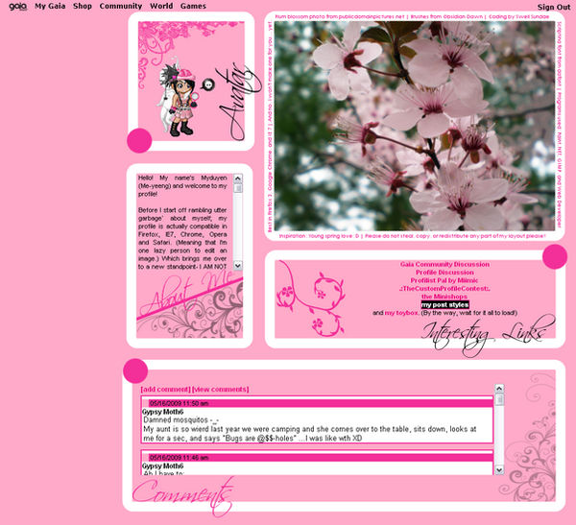Open the World menu

pyautogui.click(x=161, y=7)
